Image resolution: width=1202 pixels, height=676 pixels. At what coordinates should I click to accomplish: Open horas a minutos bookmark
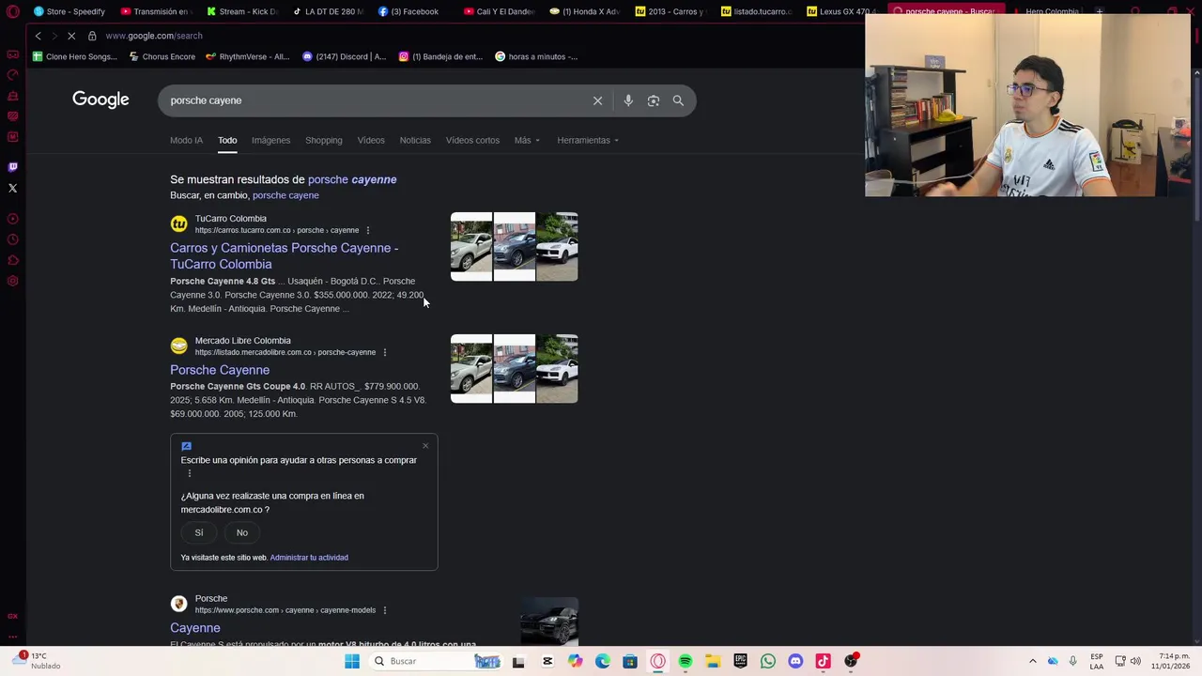coord(536,56)
